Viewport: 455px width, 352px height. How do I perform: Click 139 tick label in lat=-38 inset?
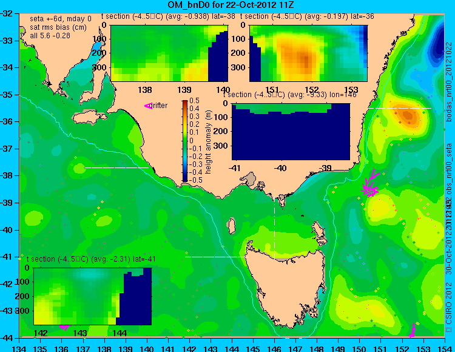[x=184, y=89]
